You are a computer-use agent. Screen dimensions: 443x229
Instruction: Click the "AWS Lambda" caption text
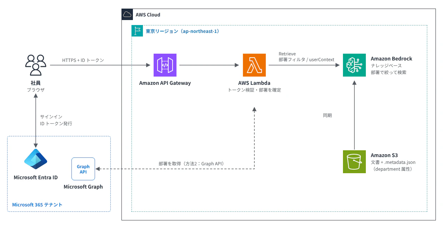tap(254, 83)
